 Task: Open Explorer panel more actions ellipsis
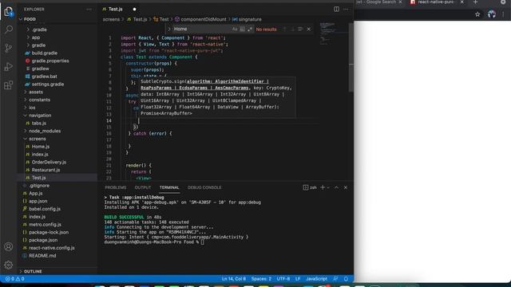pos(89,10)
